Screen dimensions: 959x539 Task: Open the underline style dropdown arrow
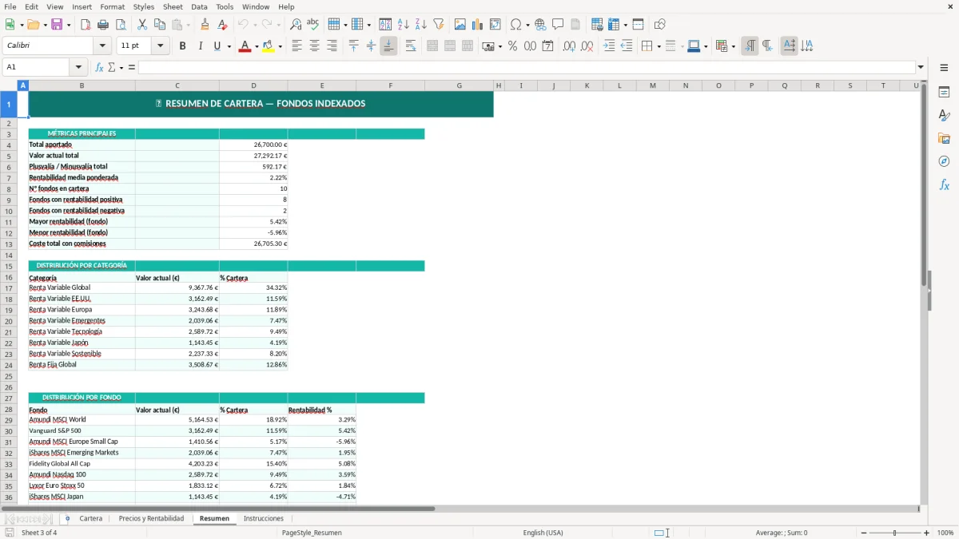[x=229, y=46]
